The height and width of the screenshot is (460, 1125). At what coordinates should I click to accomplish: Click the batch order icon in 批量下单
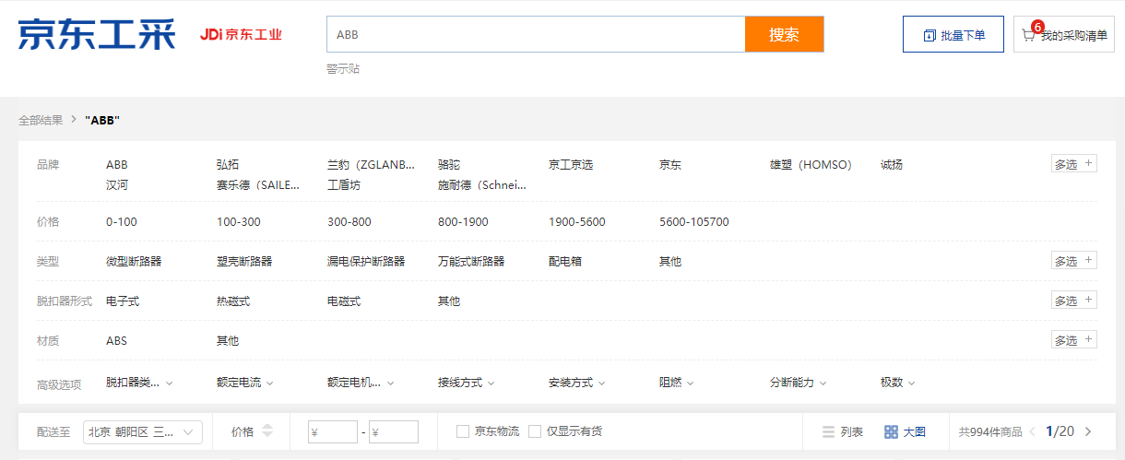pyautogui.click(x=930, y=36)
